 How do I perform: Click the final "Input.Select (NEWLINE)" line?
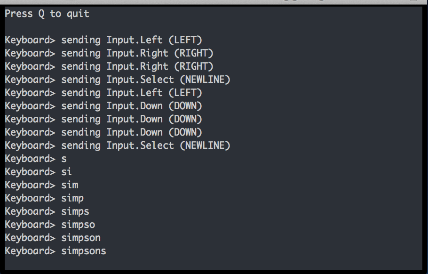point(118,145)
